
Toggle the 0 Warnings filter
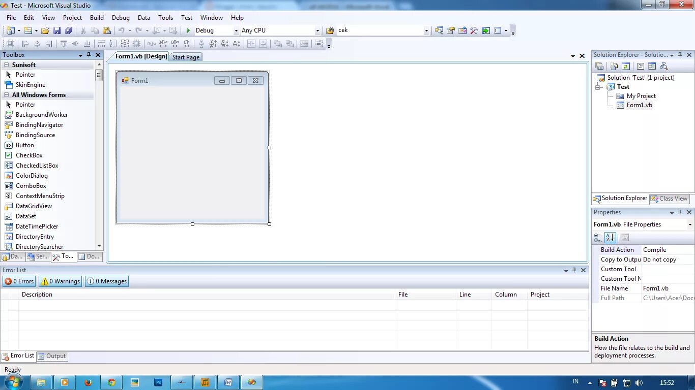tap(61, 281)
